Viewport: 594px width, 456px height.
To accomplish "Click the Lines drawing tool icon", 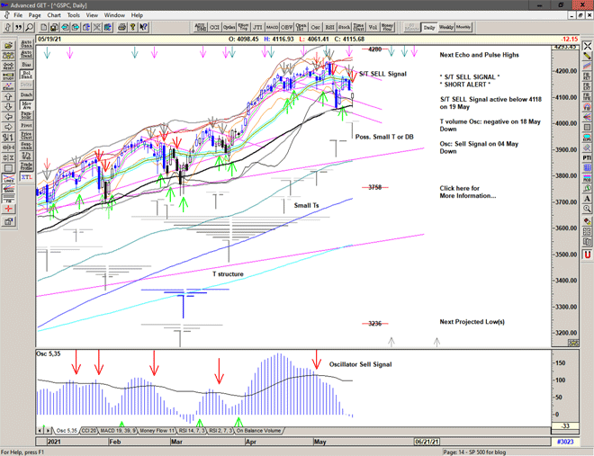I will (x=9, y=179).
